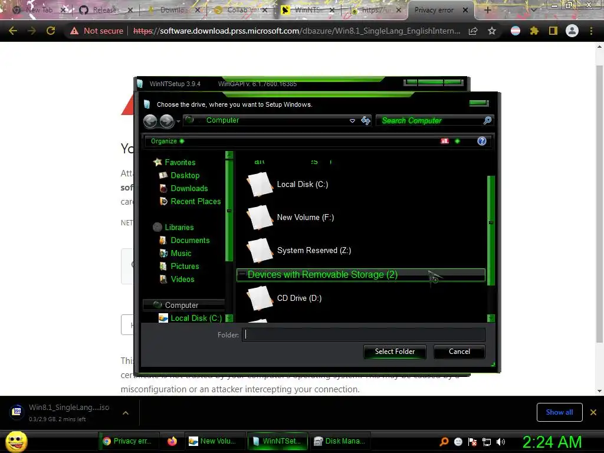
Task: Open a new browser tab with plus button
Action: (x=487, y=11)
